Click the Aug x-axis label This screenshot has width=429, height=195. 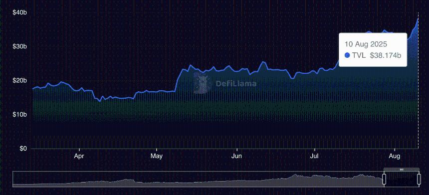(x=395, y=157)
